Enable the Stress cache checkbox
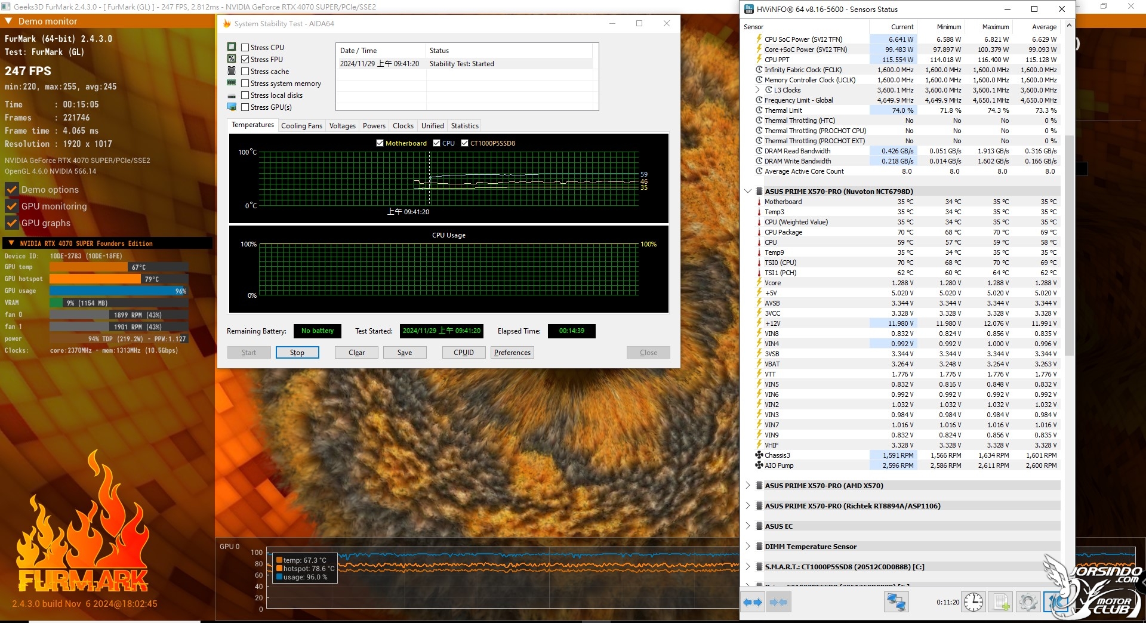Screen dimensions: 1146x623 [x=245, y=71]
